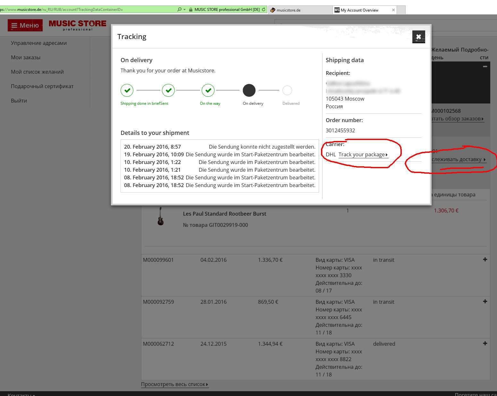The width and height of the screenshot is (497, 396).
Task: Expand order M000099601 with plus icon
Action: coord(485,260)
